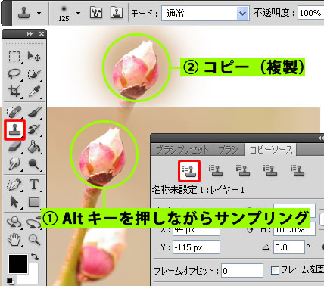Select the Zoom tool
The width and height of the screenshot is (324, 286).
coord(34,240)
